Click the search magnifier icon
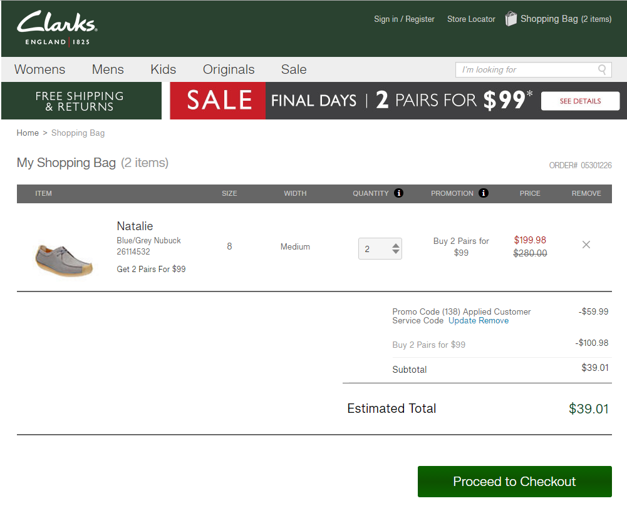Screen dimensions: 627x511 click(602, 69)
